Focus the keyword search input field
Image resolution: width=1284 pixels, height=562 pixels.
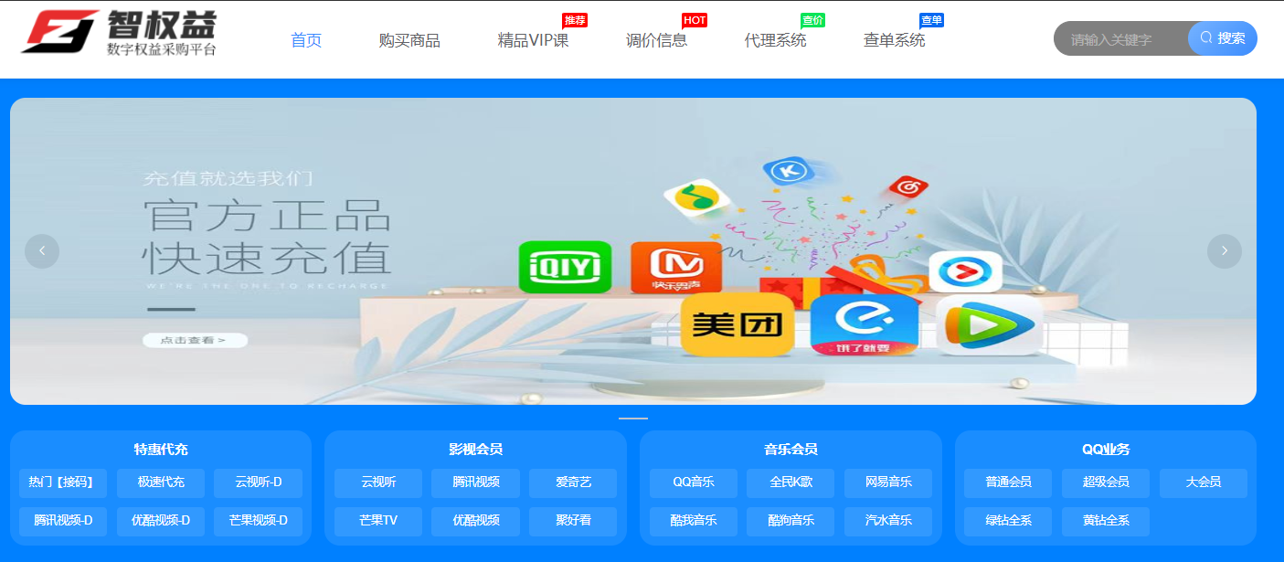pos(1120,39)
